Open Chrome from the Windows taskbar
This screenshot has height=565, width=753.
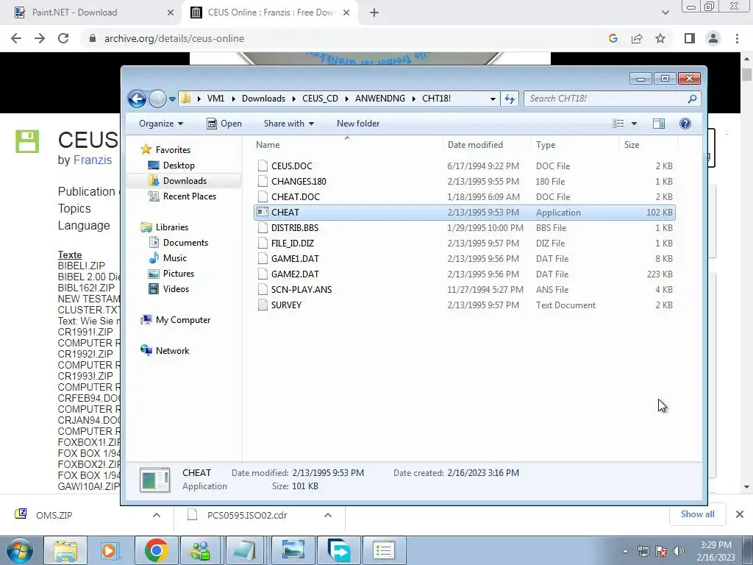(x=156, y=550)
